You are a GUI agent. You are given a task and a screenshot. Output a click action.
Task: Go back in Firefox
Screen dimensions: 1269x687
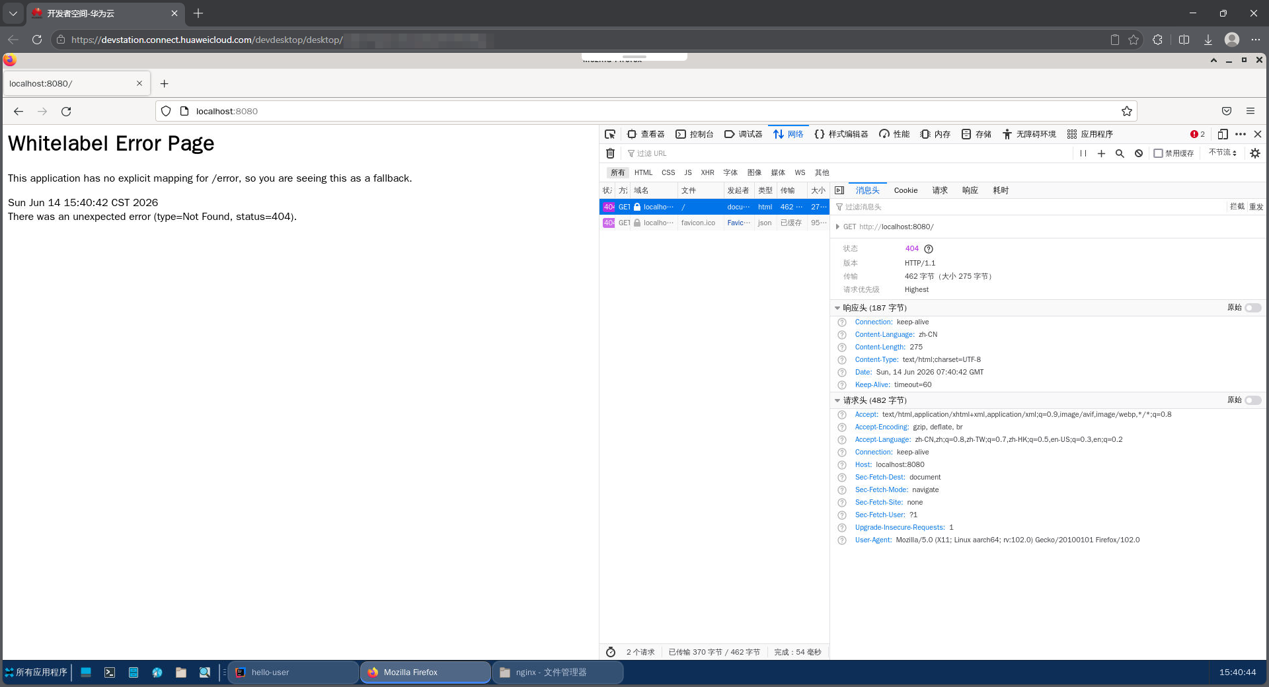pos(19,112)
